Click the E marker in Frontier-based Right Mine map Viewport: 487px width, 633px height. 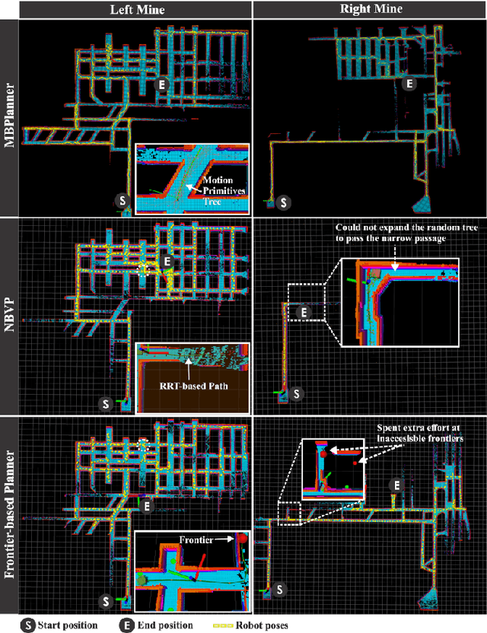(x=397, y=485)
